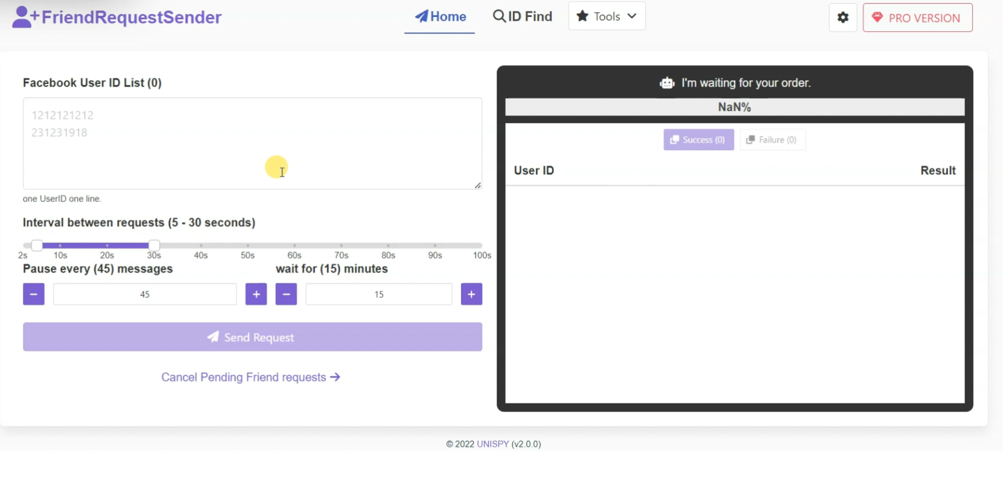Expand the Tools dropdown menu

point(607,16)
